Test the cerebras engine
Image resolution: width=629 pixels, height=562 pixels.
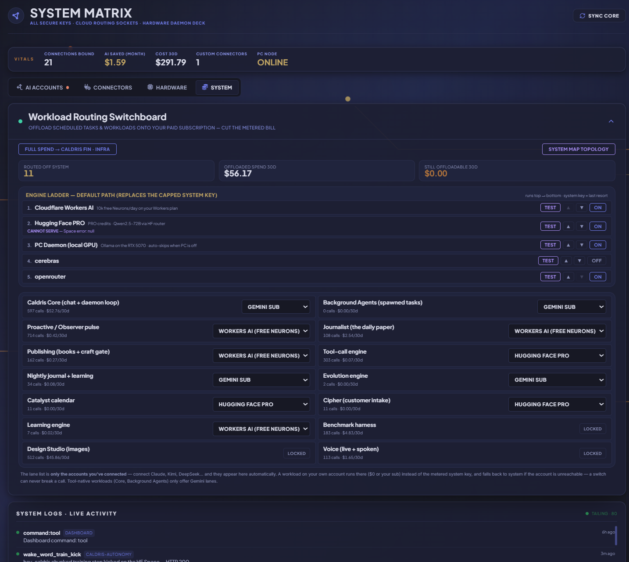[548, 261]
